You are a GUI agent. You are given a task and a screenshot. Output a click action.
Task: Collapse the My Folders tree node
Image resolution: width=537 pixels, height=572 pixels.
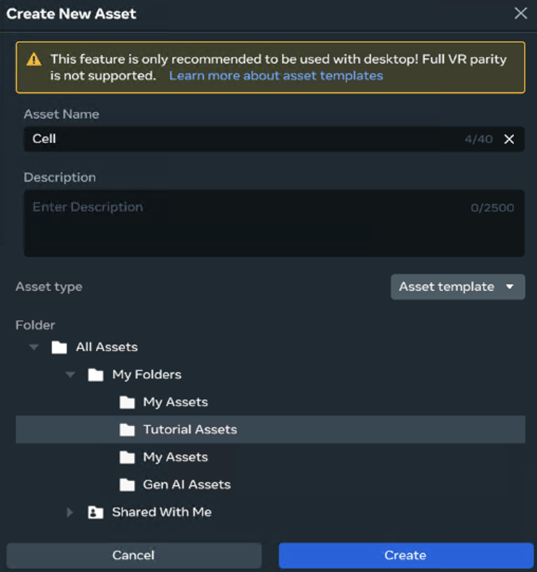[x=70, y=375]
